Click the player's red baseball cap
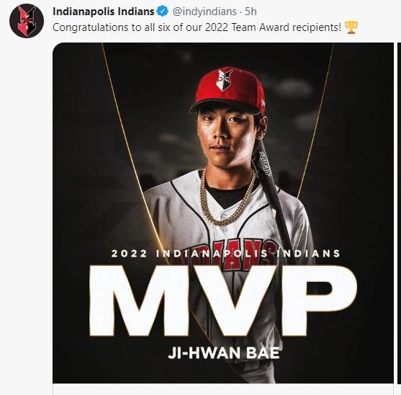This screenshot has height=395, width=401. pyautogui.click(x=227, y=91)
